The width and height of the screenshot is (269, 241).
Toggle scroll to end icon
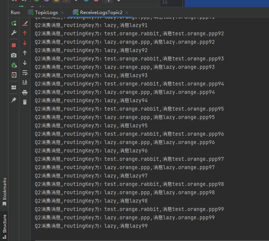(25, 82)
